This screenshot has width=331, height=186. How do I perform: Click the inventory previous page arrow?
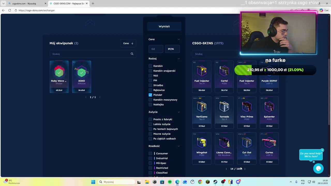coord(86,97)
